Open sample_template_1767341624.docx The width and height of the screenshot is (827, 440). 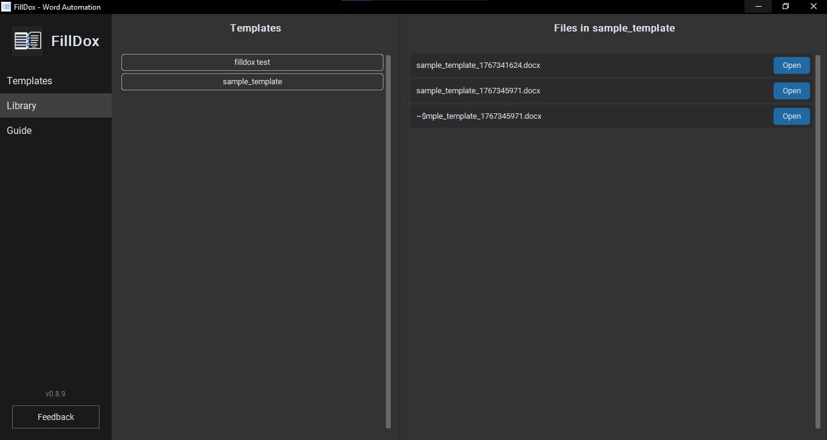pyautogui.click(x=791, y=65)
